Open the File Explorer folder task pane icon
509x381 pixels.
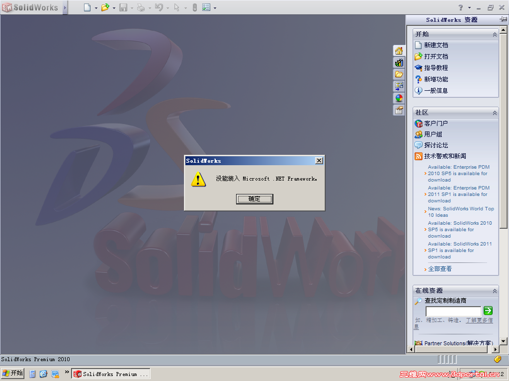tap(399, 74)
